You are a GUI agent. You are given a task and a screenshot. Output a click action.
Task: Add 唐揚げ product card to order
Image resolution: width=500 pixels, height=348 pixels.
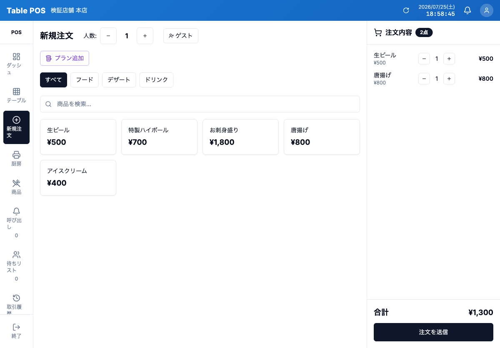(x=322, y=137)
